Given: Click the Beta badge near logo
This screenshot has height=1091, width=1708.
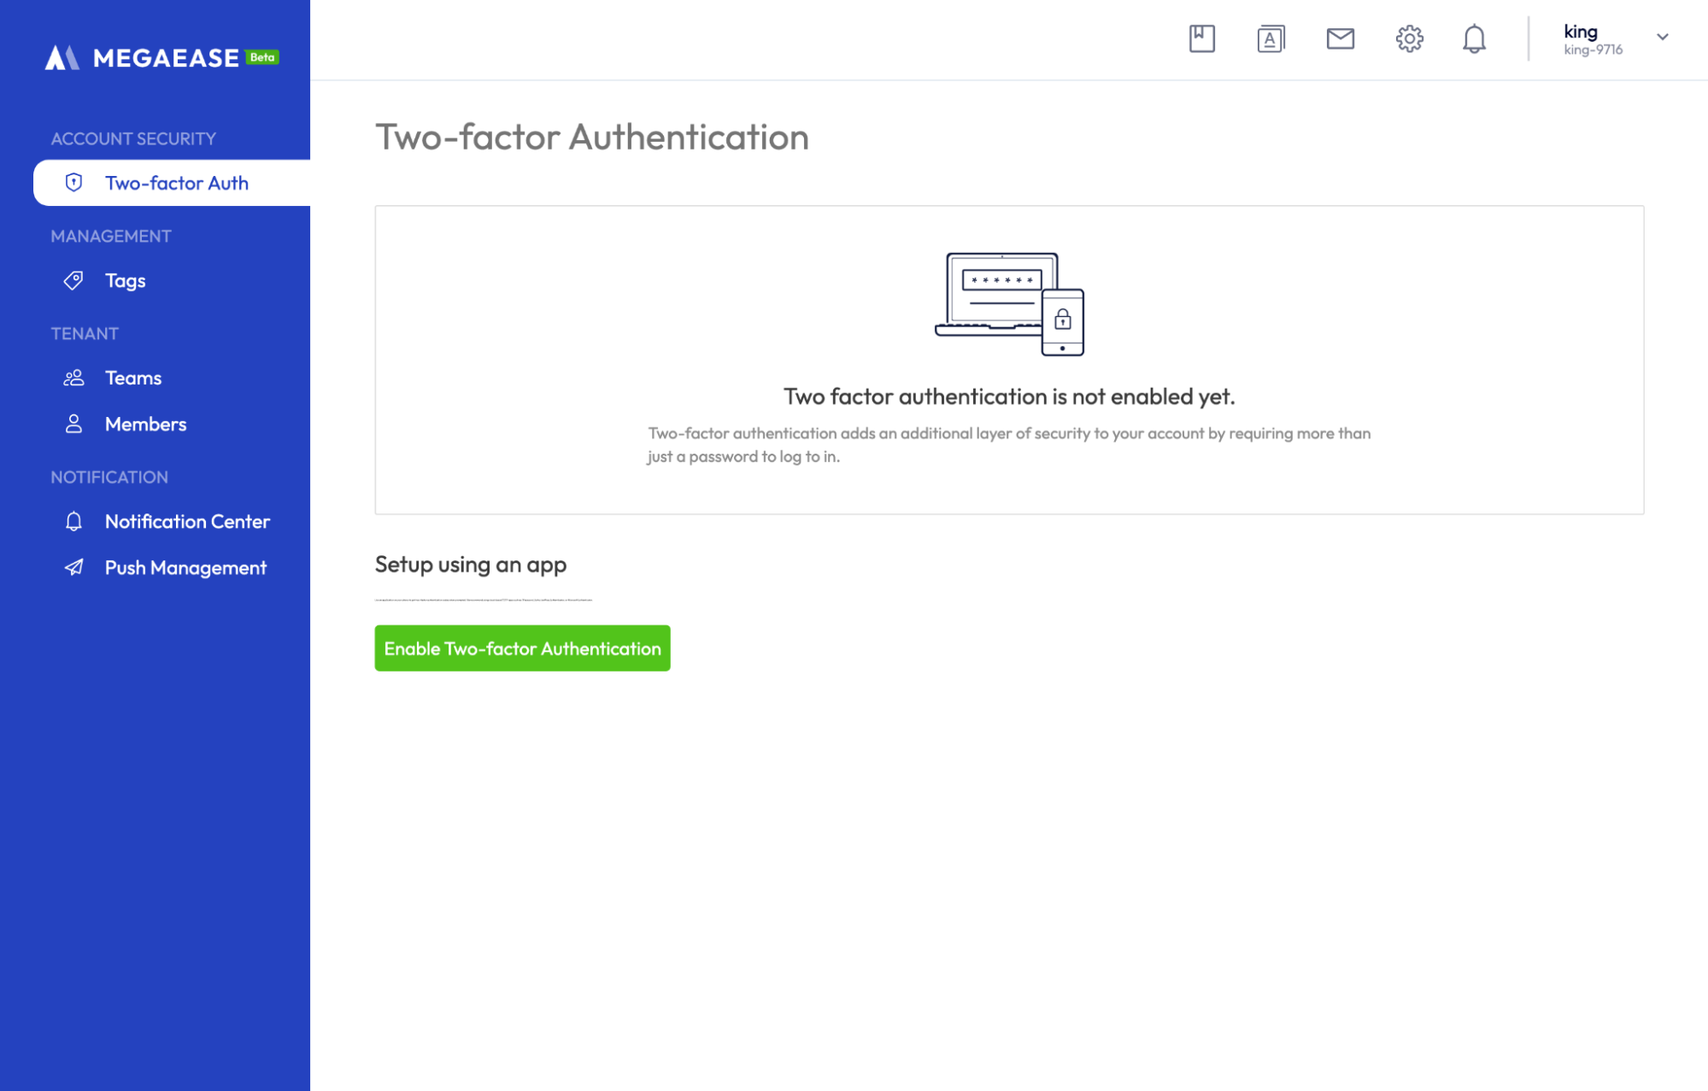Looking at the screenshot, I should click(262, 57).
